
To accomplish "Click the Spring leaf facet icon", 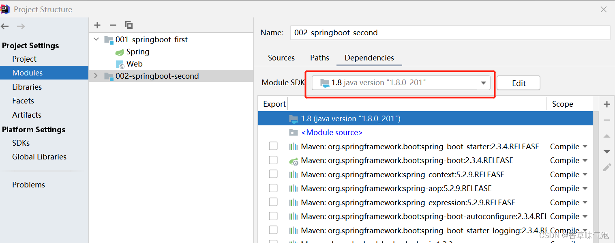I will tap(120, 52).
